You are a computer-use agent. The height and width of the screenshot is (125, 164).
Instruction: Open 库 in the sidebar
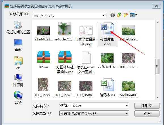click(x=18, y=63)
